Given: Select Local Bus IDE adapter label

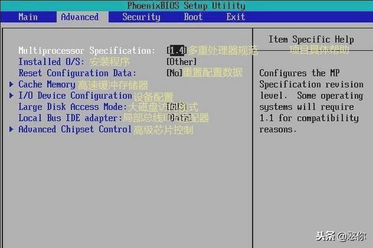Looking at the screenshot, I should pos(70,118).
